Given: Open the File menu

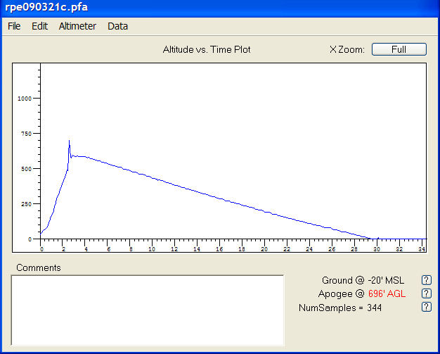Looking at the screenshot, I should [x=14, y=26].
